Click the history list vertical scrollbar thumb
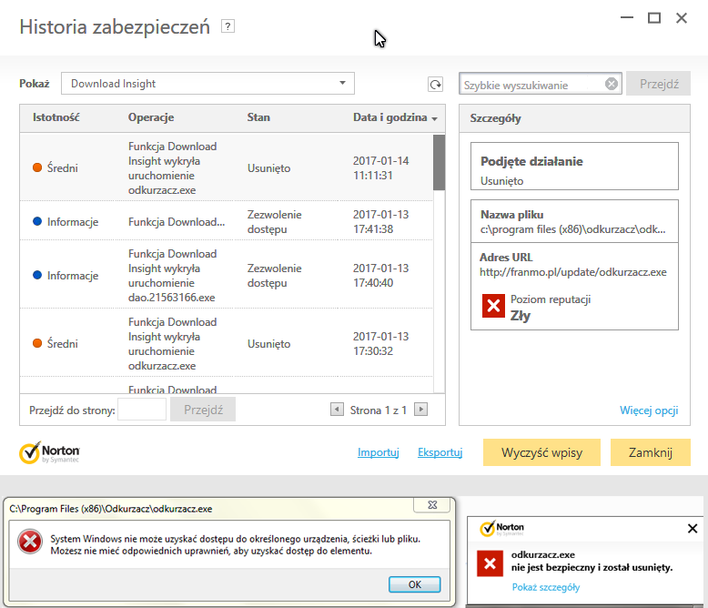 point(439,163)
